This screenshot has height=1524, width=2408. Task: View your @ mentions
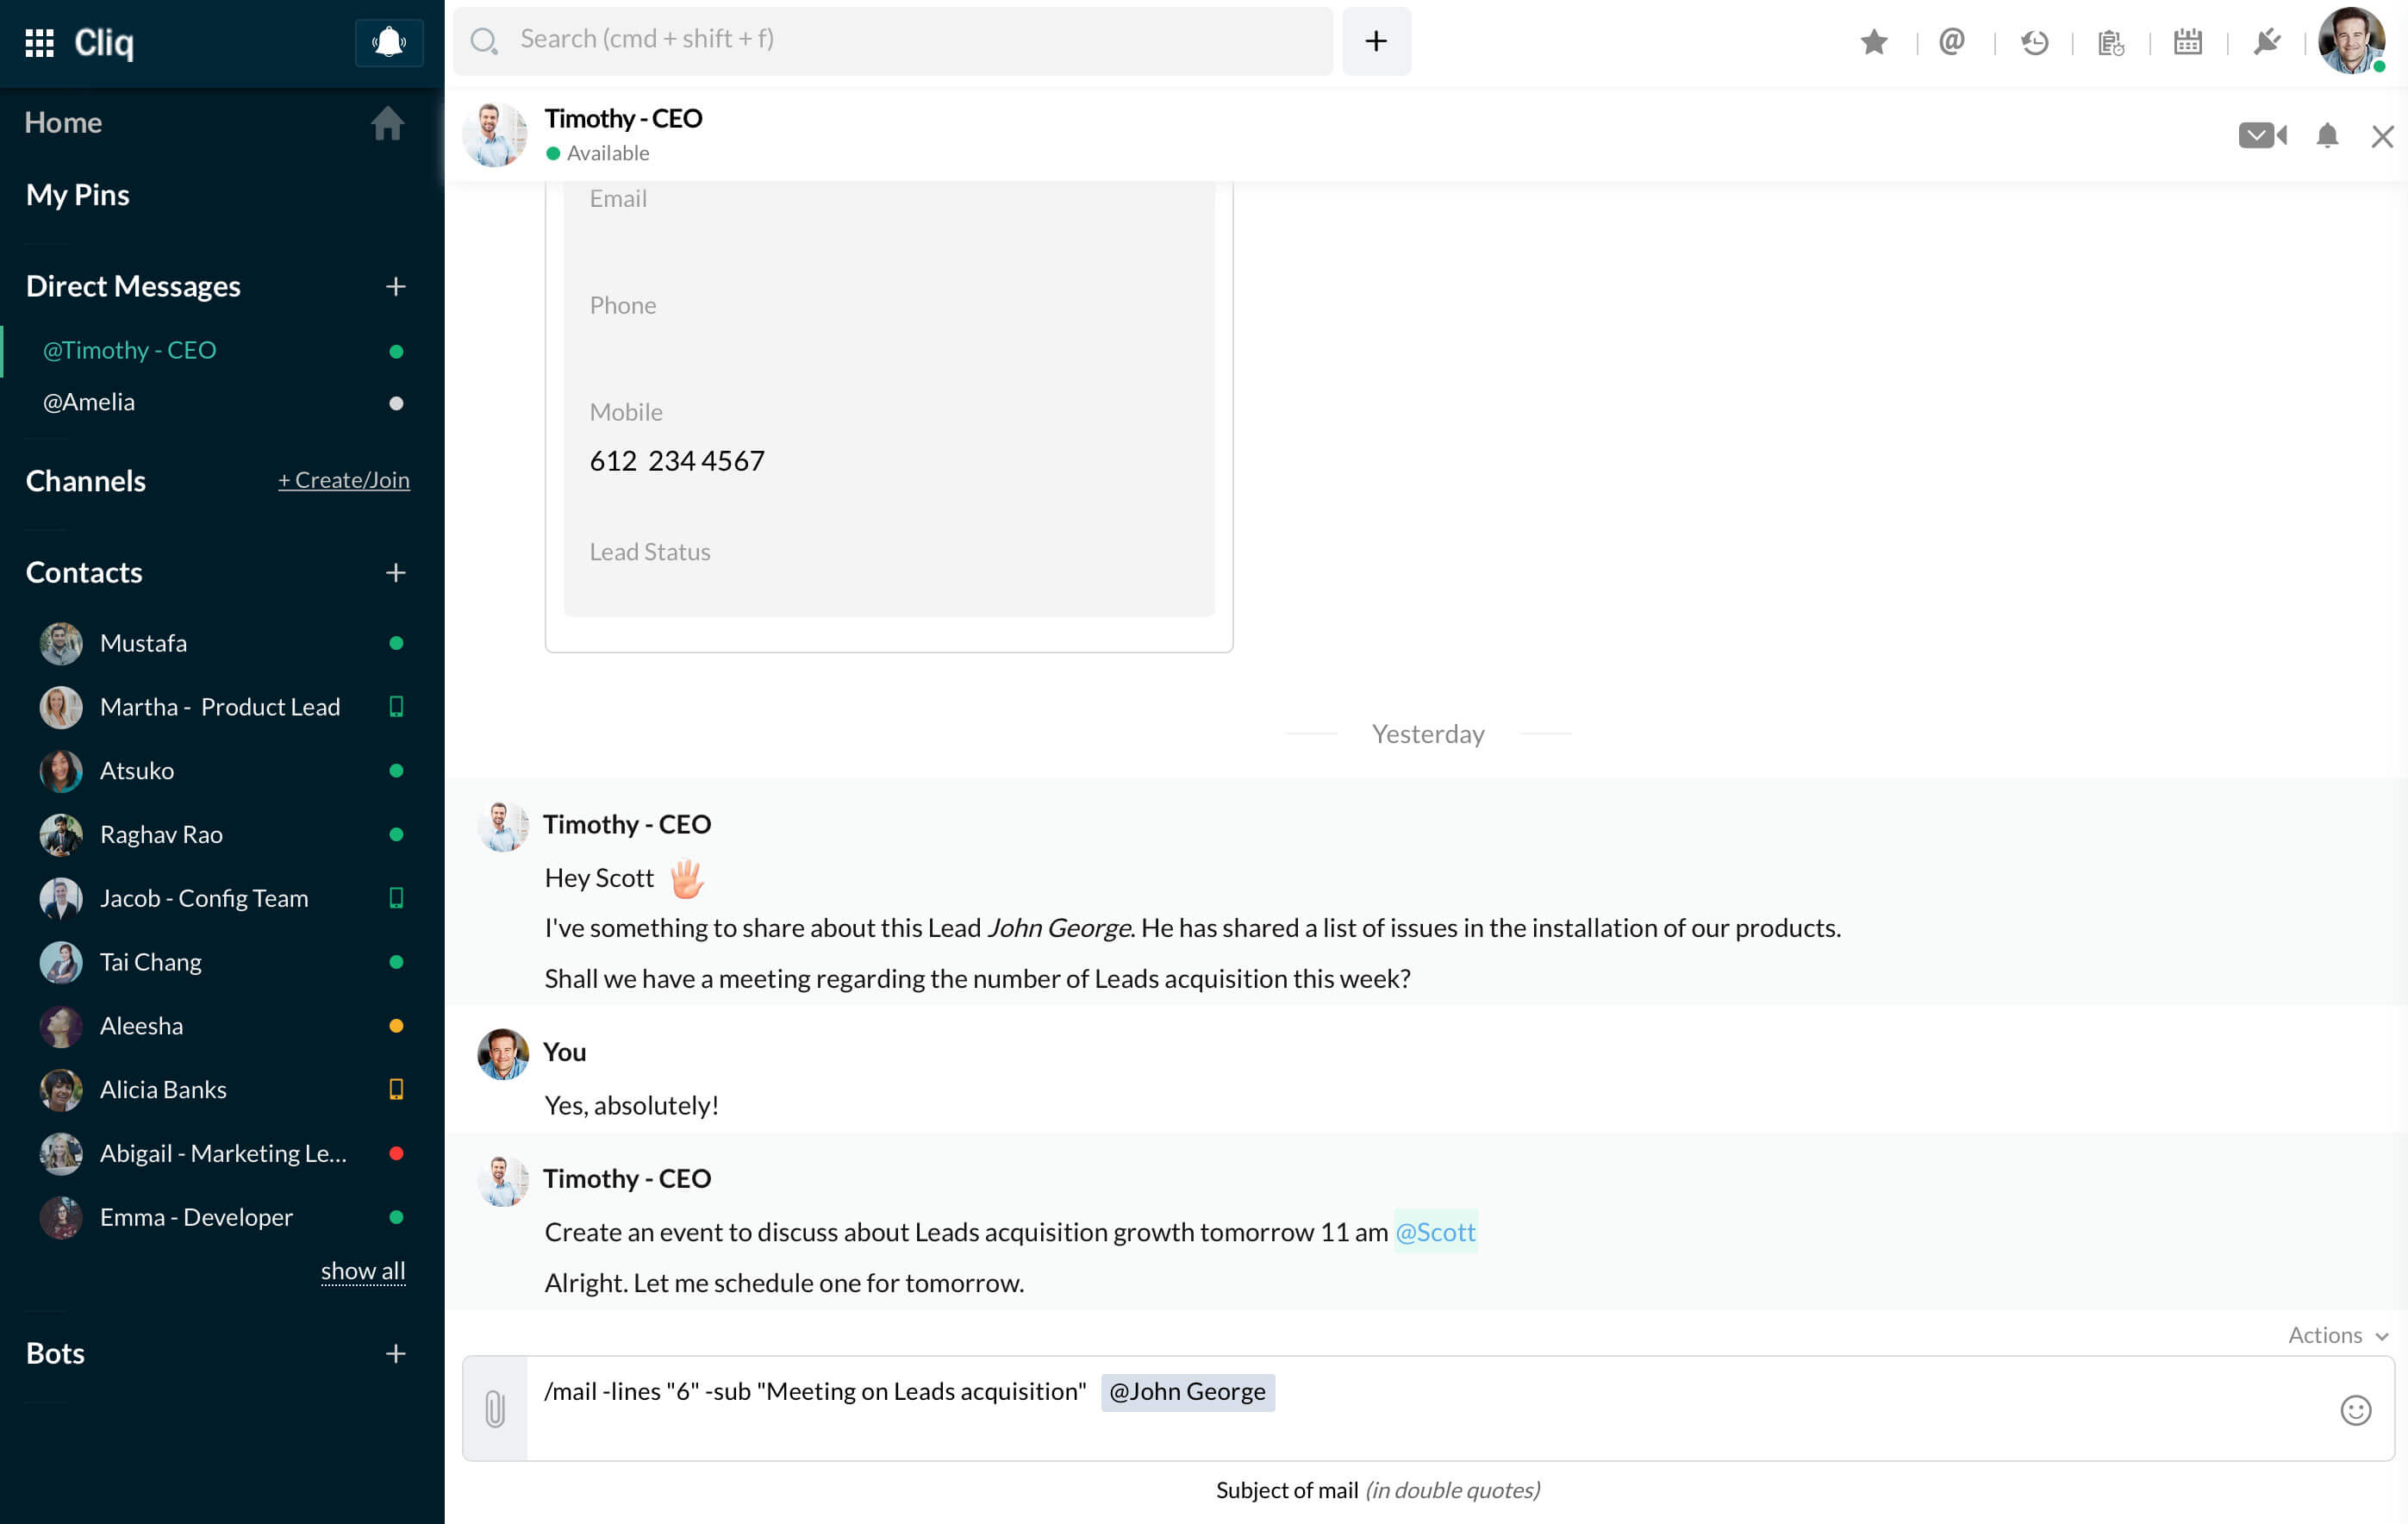coord(1950,42)
